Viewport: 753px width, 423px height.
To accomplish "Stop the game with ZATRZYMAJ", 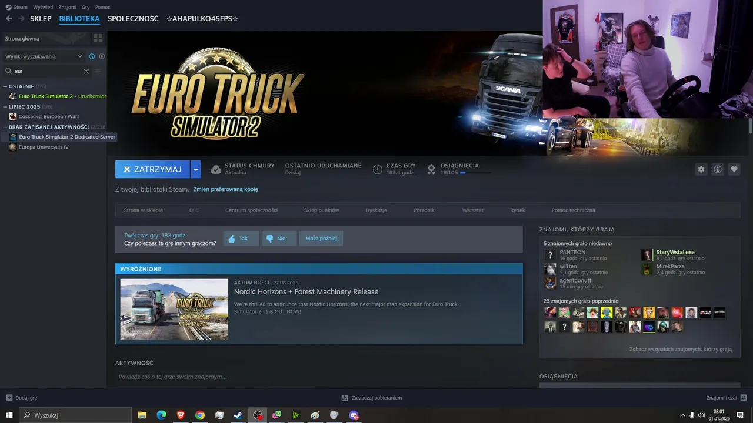I will (x=152, y=169).
